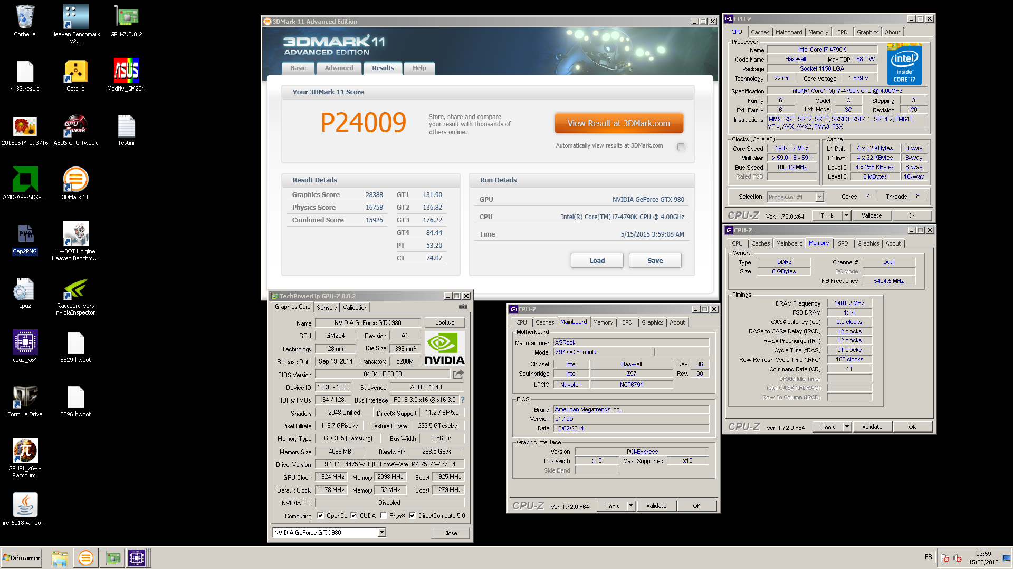Open AMD-APP-SDK installer icon
This screenshot has height=569, width=1013.
coord(25,184)
